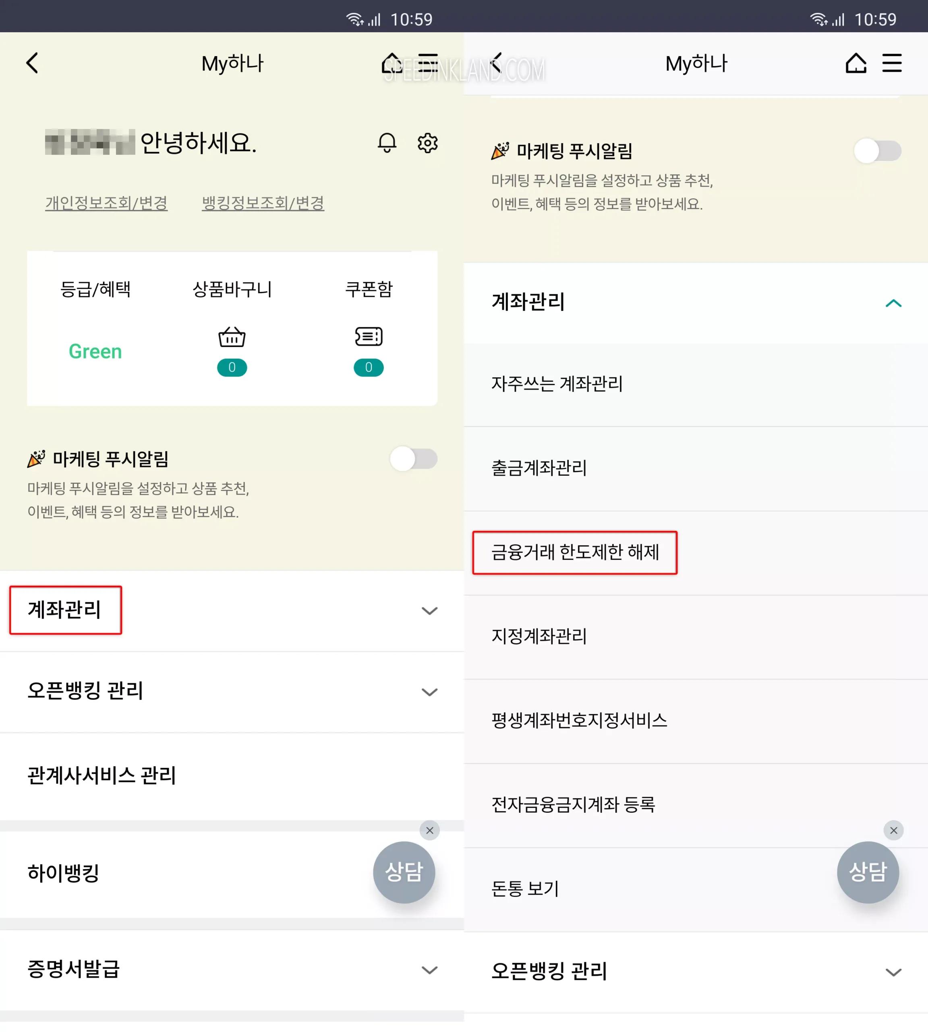This screenshot has height=1032, width=928.
Task: Open the shopping basket icon under 상품바구니
Action: [x=232, y=336]
